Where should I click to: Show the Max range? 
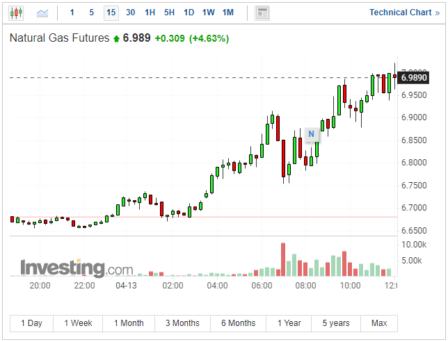click(x=379, y=323)
